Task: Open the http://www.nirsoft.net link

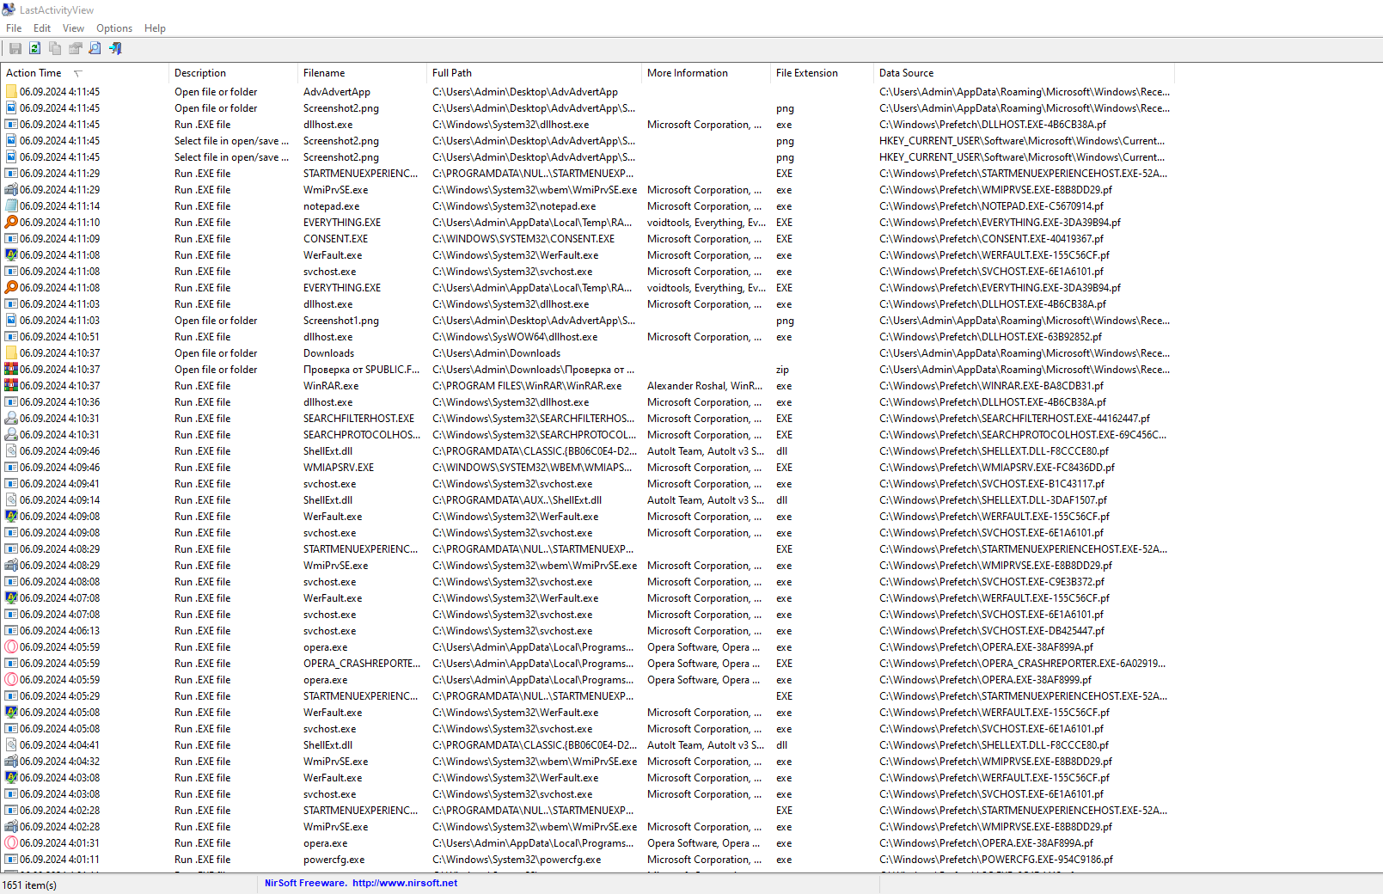Action: pyautogui.click(x=405, y=883)
